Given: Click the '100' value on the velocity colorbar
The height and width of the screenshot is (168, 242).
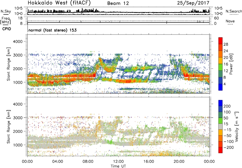Looking at the screenshot, I should pyautogui.click(x=227, y=112).
